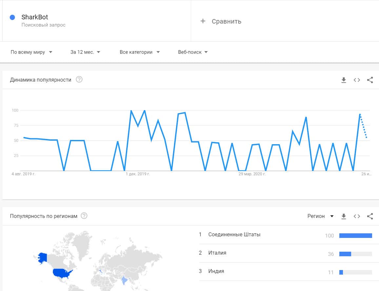Expand the За 12 мес. time range dropdown
This screenshot has width=379, height=291.
85,52
